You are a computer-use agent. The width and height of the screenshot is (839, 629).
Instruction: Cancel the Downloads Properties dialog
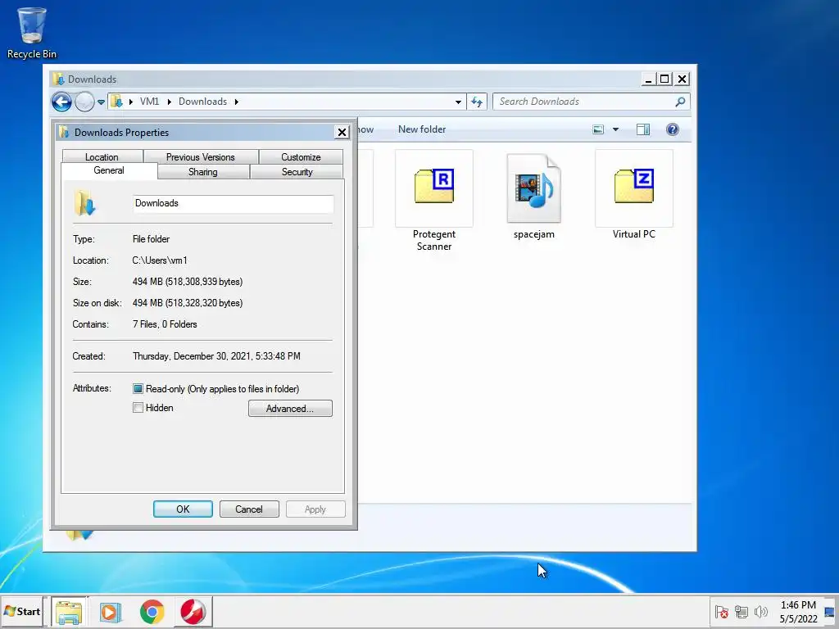point(249,509)
